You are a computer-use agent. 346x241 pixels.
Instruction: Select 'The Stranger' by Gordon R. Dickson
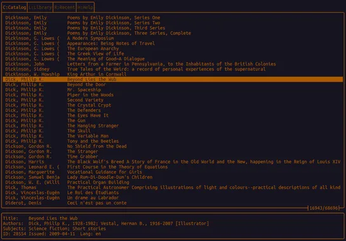(x=173, y=152)
